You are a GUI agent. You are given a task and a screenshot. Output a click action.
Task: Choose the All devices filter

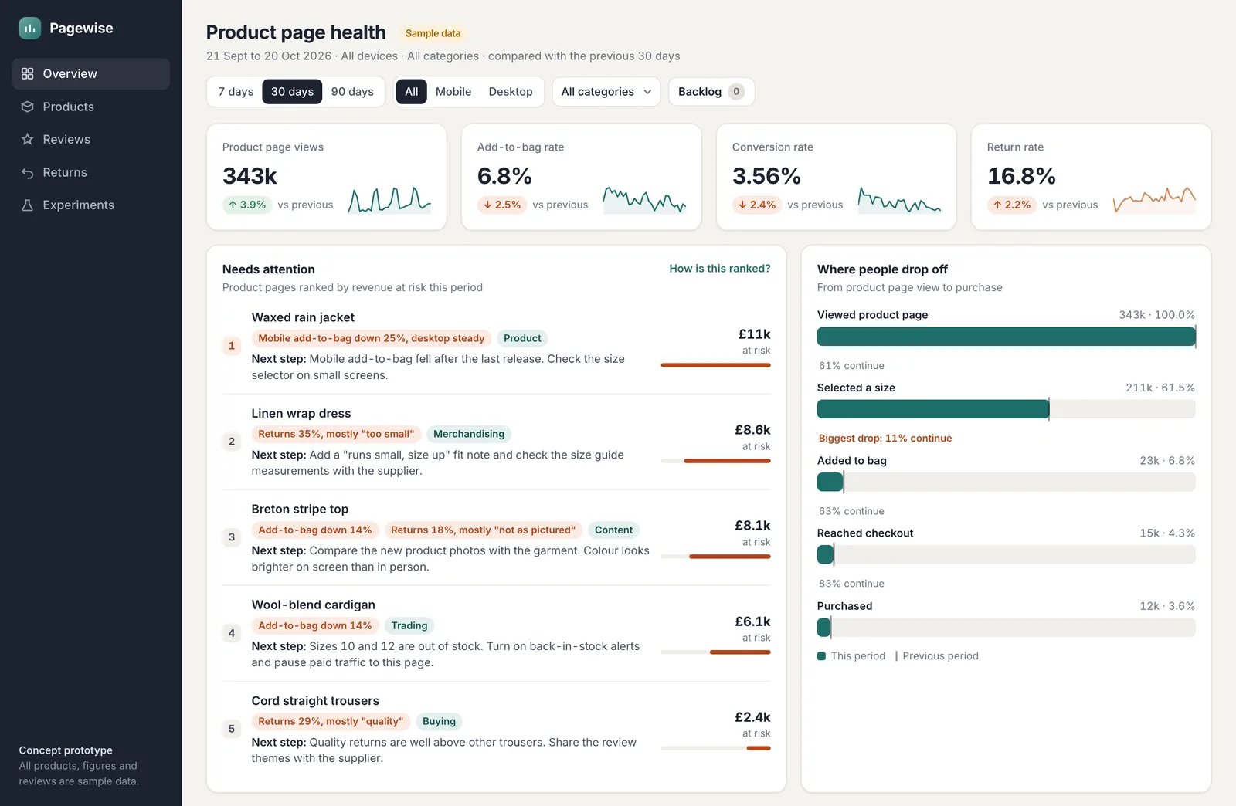pyautogui.click(x=412, y=92)
